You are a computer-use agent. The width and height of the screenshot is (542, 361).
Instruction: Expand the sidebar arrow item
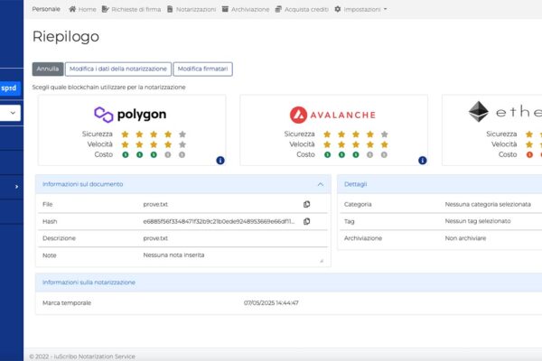tap(16, 187)
